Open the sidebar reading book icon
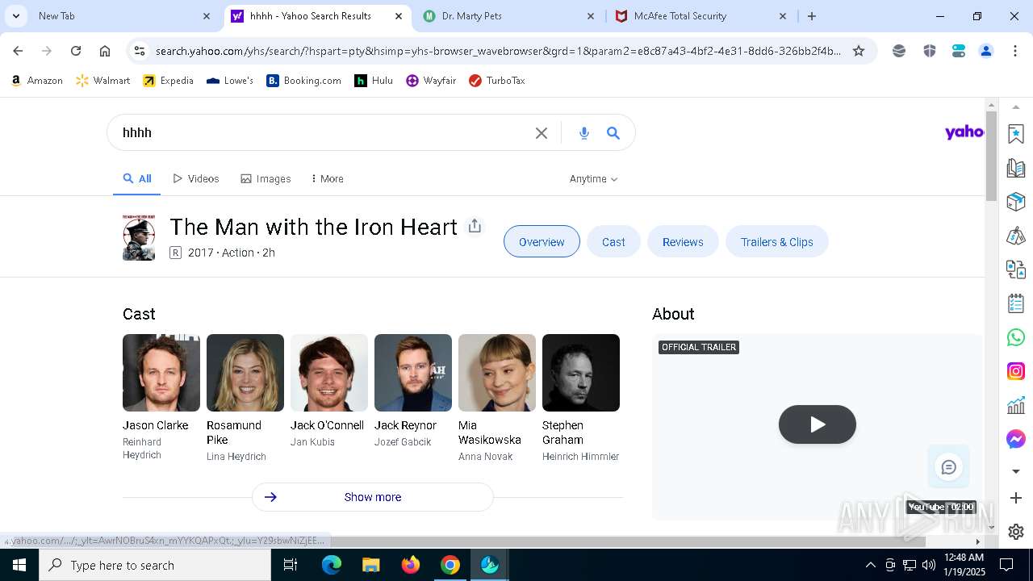 [x=1016, y=168]
